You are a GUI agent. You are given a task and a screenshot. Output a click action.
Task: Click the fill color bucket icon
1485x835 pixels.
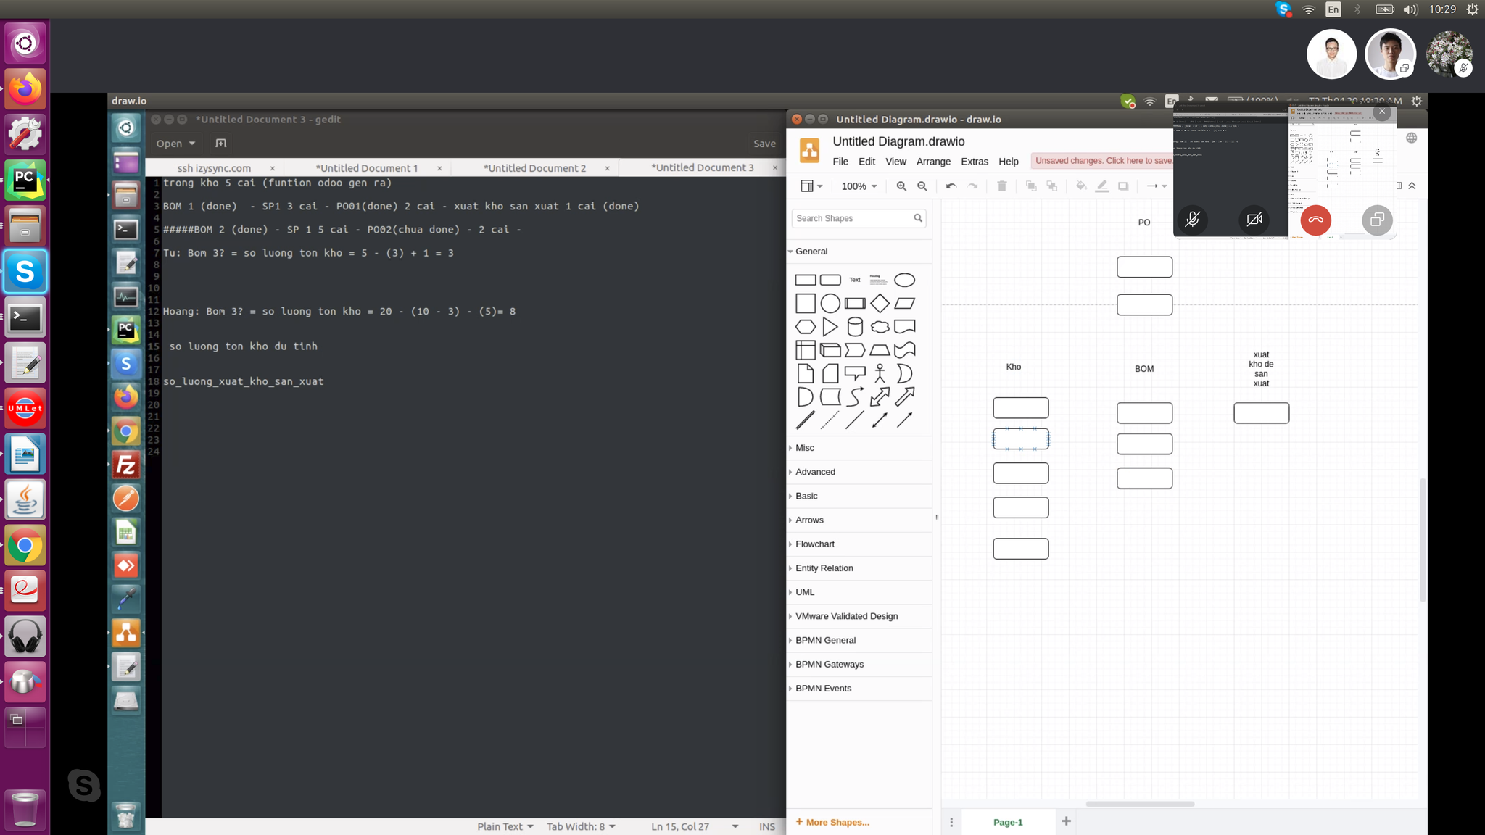[1081, 186]
